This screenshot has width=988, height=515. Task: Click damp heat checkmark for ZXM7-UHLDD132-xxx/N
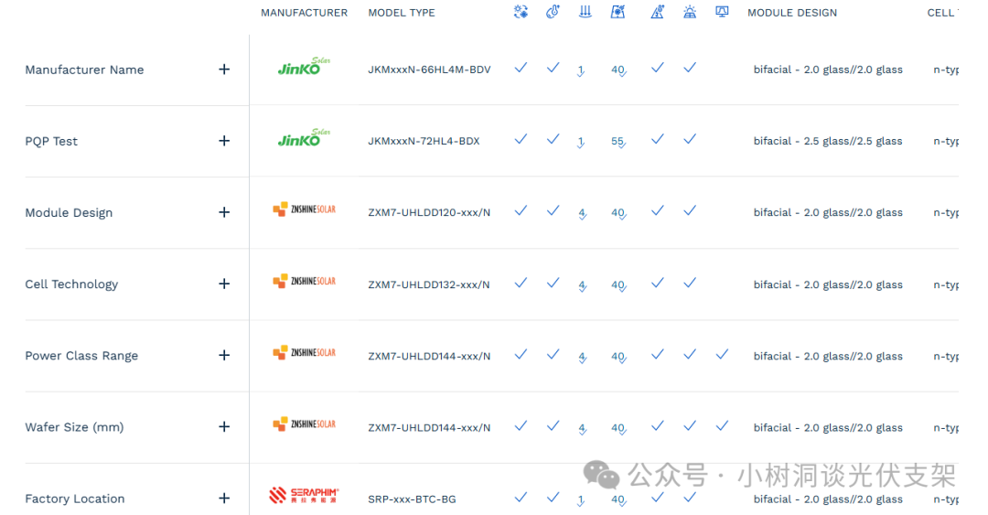point(553,283)
